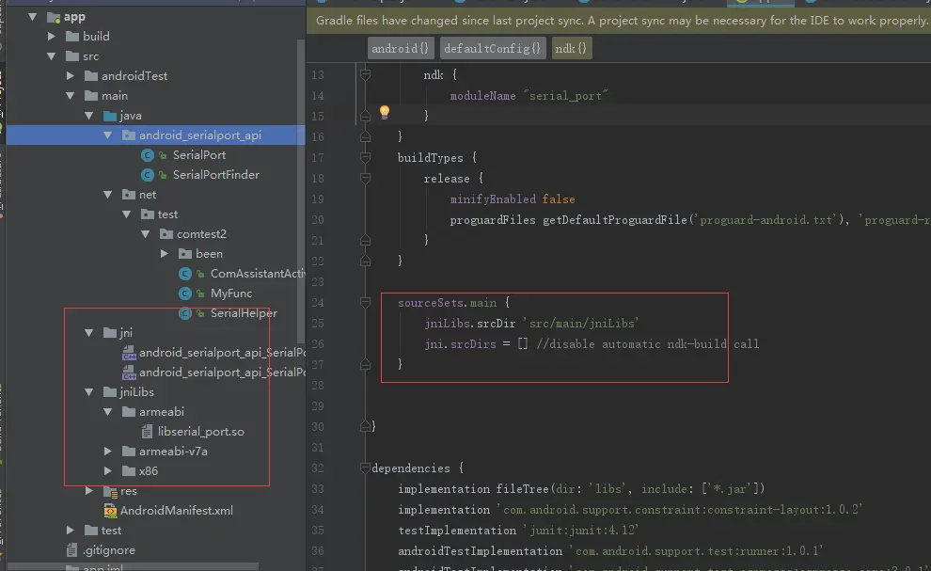Click the lightbulb quick-fix icon
931x571 pixels.
click(x=385, y=112)
